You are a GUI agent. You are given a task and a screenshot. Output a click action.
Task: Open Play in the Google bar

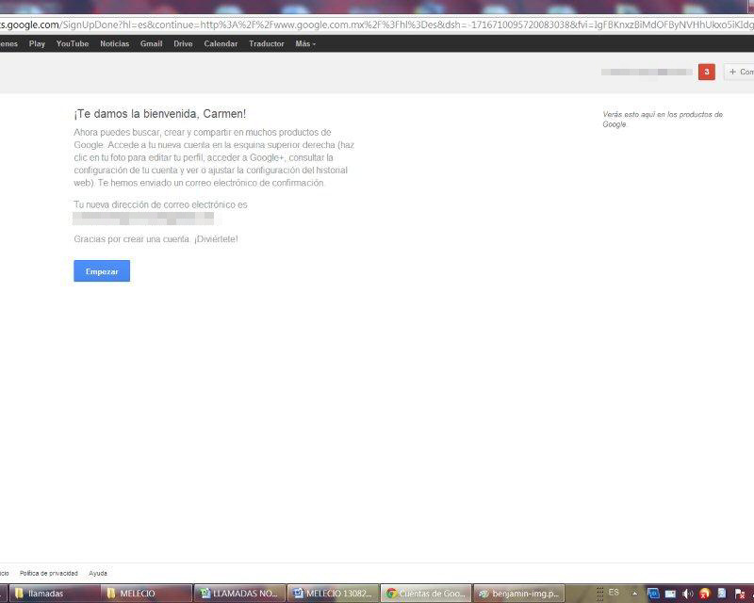[37, 43]
